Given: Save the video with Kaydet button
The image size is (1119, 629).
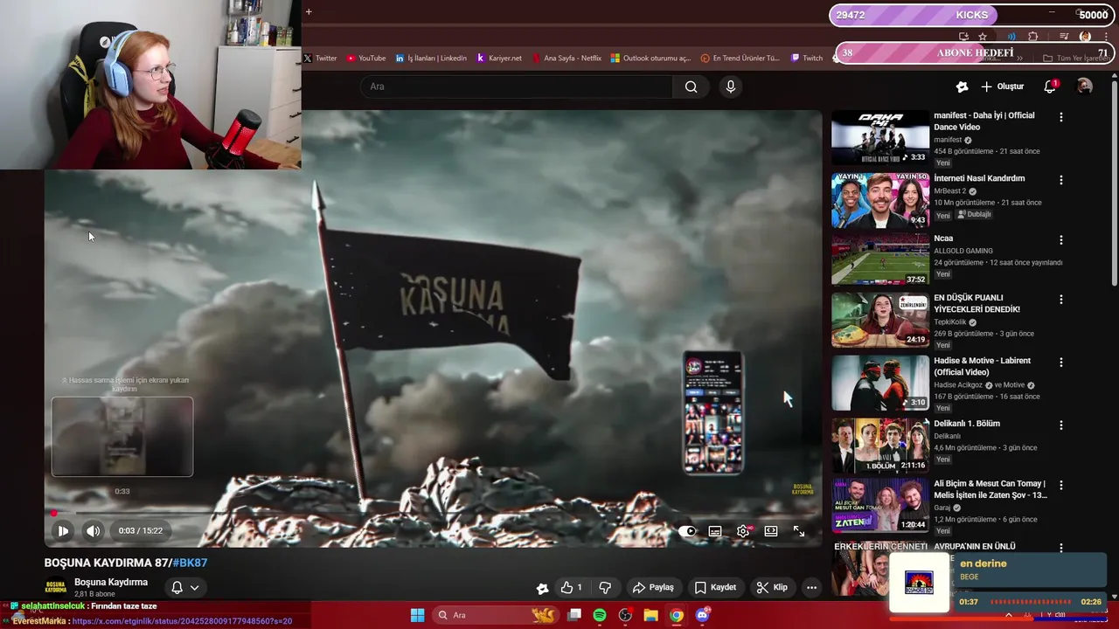Looking at the screenshot, I should pos(715,587).
